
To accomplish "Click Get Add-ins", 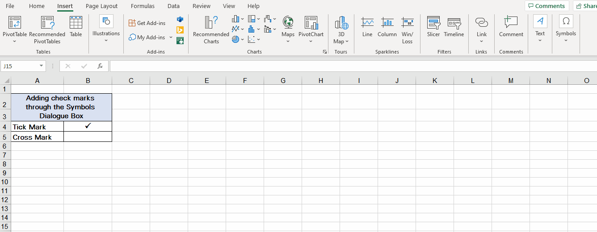I will point(147,23).
